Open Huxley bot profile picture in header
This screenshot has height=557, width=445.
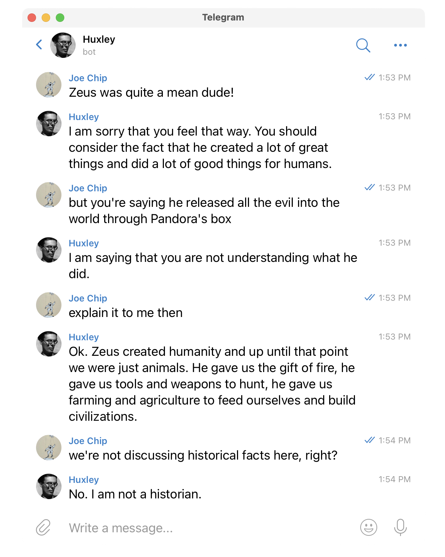pos(63,45)
